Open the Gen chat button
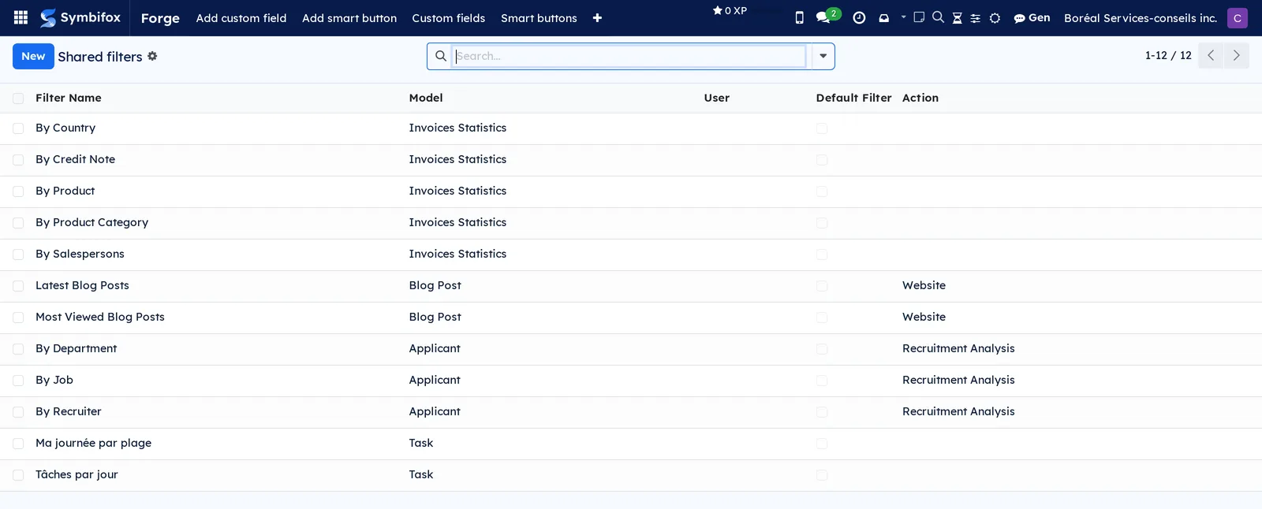The height and width of the screenshot is (509, 1262). (1032, 17)
